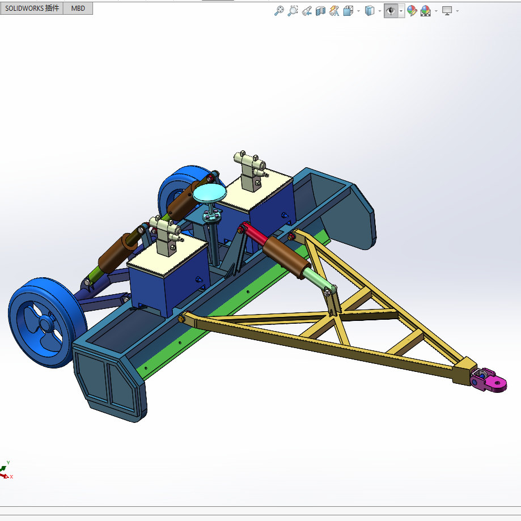Open the Dynamic Annotation Views icon
521x521 pixels.
point(334,11)
